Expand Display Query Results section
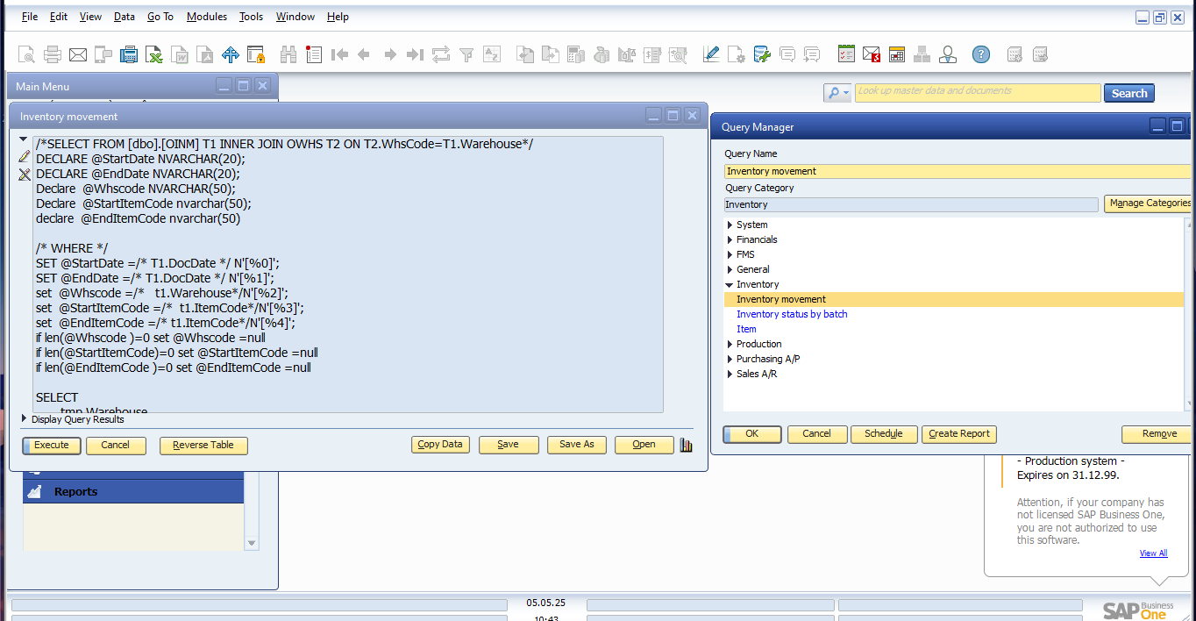This screenshot has width=1196, height=621. 25,419
